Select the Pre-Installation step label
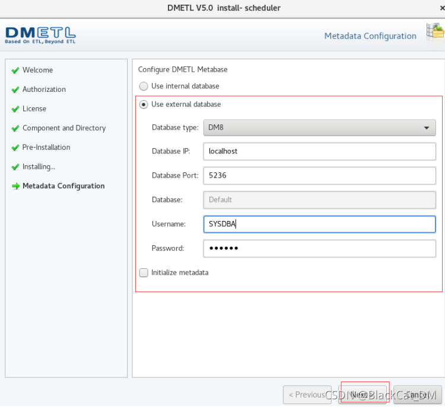This screenshot has height=407, width=445. 46,148
